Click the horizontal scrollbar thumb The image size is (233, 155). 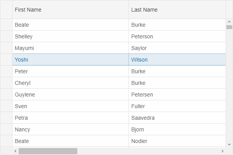coord(48,151)
